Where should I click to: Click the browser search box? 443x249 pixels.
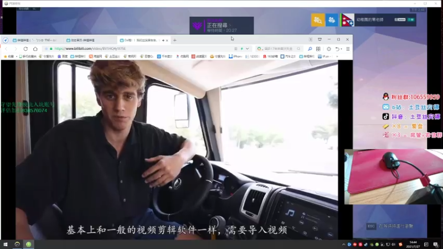(279, 49)
